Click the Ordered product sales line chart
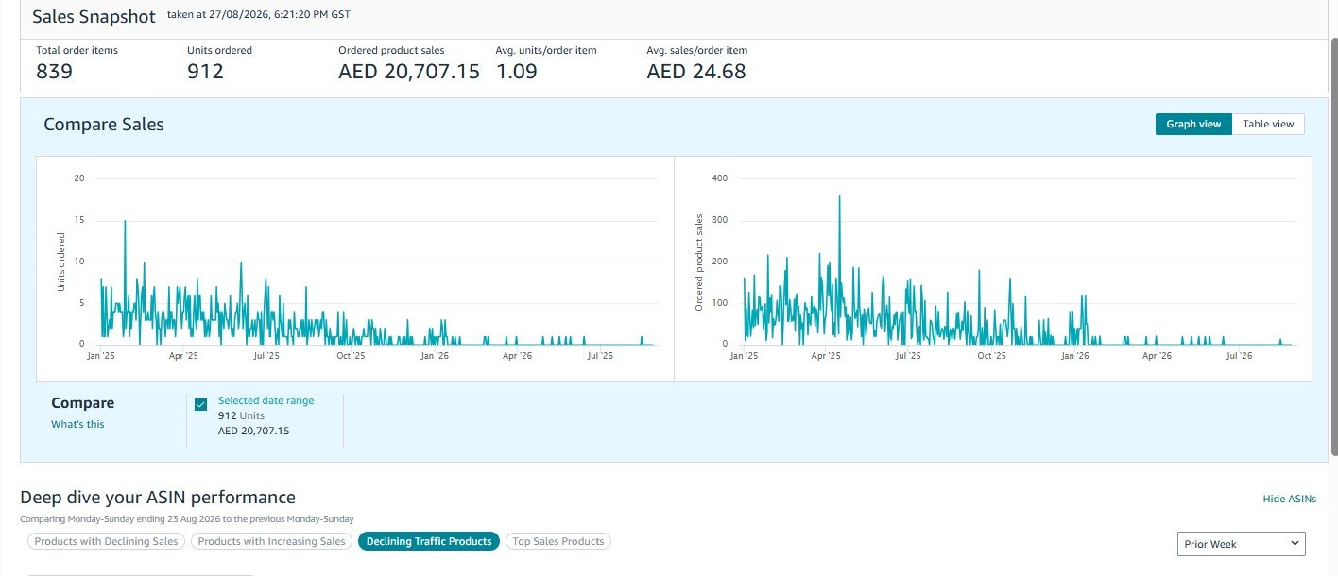 993,269
